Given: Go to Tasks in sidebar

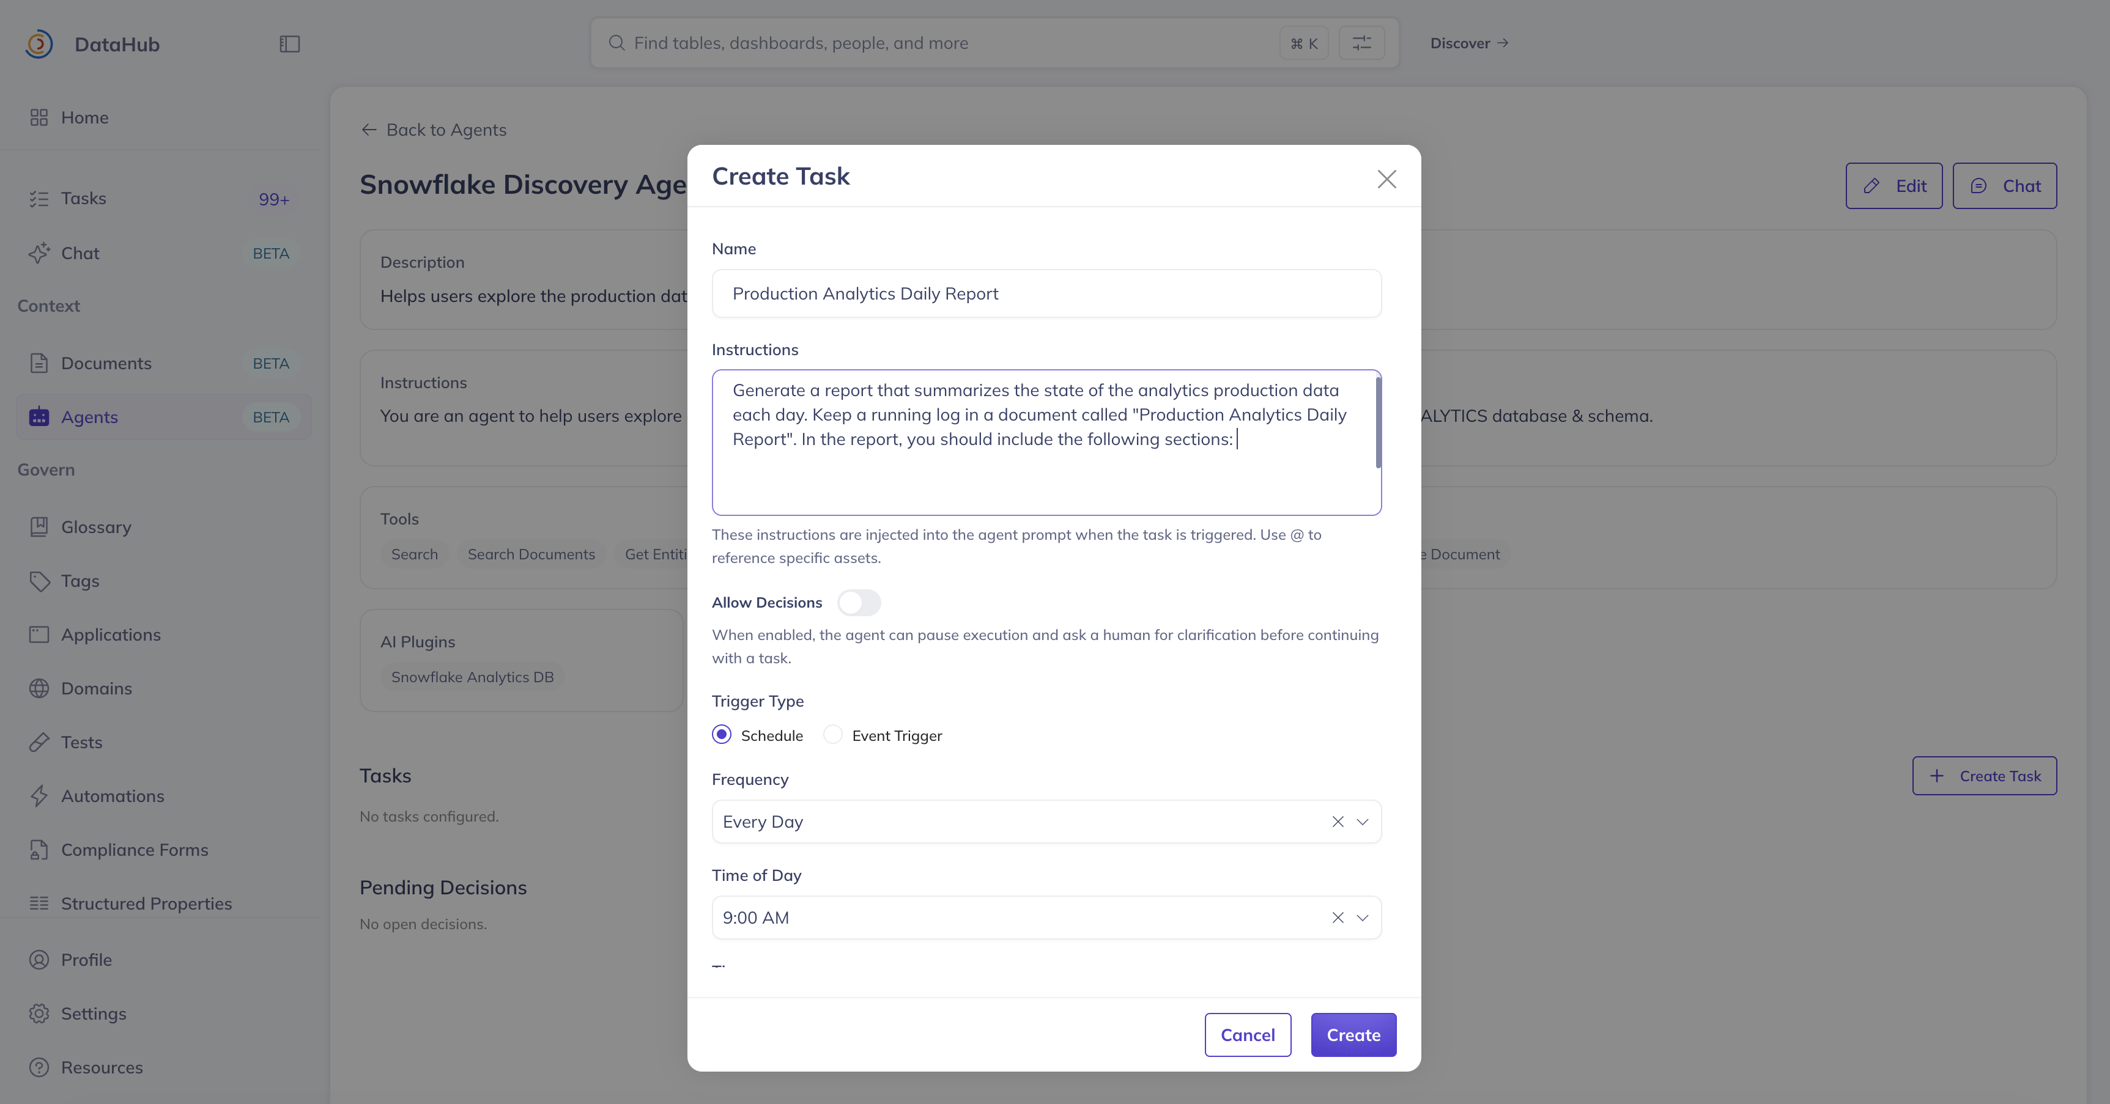Looking at the screenshot, I should point(84,199).
